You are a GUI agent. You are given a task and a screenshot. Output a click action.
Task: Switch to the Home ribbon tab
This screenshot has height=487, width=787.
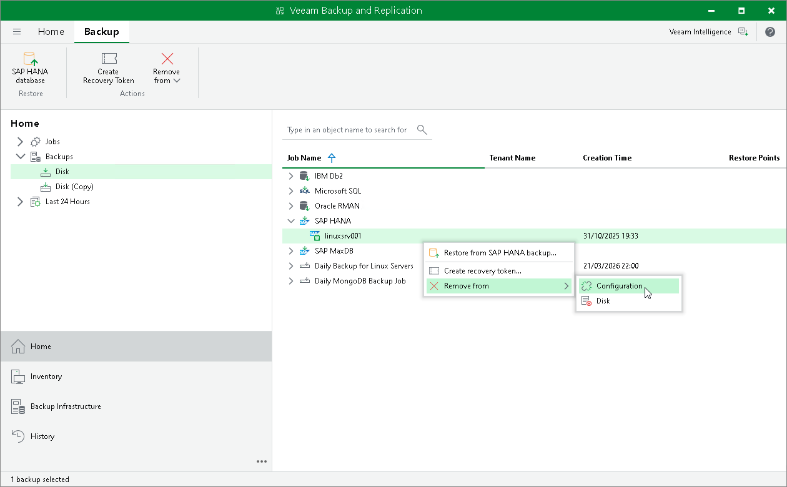coord(51,32)
